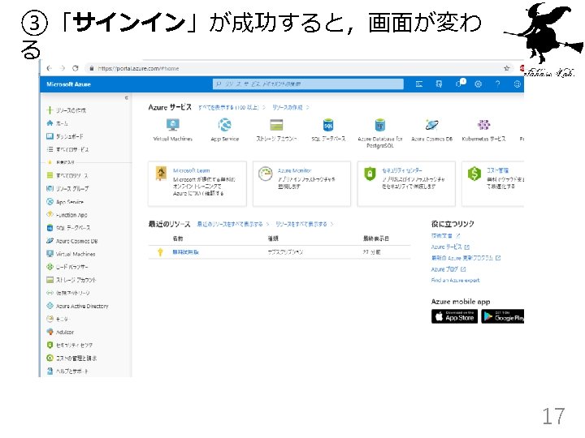The height and width of the screenshot is (438, 585).
Task: Click the Azure resource search box
Action: [x=308, y=84]
